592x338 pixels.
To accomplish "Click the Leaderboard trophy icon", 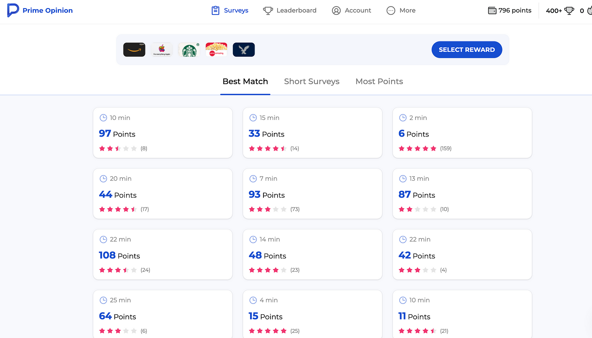I will (268, 11).
